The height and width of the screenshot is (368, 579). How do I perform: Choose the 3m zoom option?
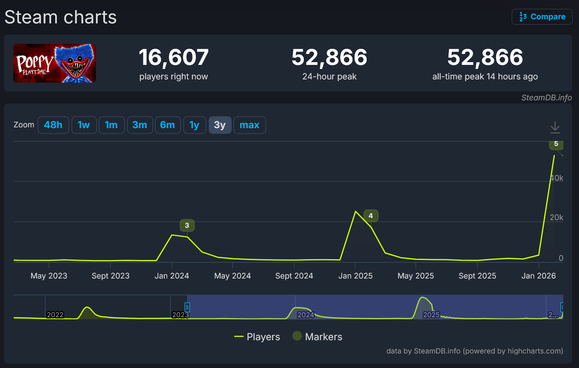pyautogui.click(x=140, y=125)
